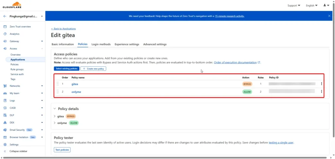Collapse the Access menu arrow
The image size is (335, 159).
pos(42,48)
